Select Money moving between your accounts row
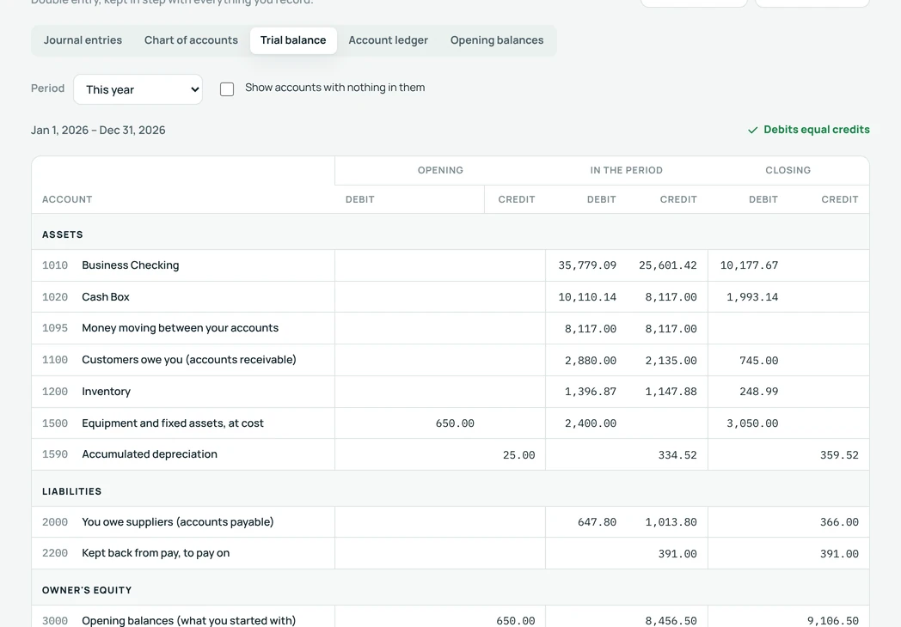The image size is (901, 627). coord(450,328)
